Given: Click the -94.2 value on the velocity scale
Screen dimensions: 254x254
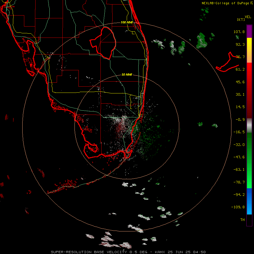Looking at the screenshot, I should (239, 195).
